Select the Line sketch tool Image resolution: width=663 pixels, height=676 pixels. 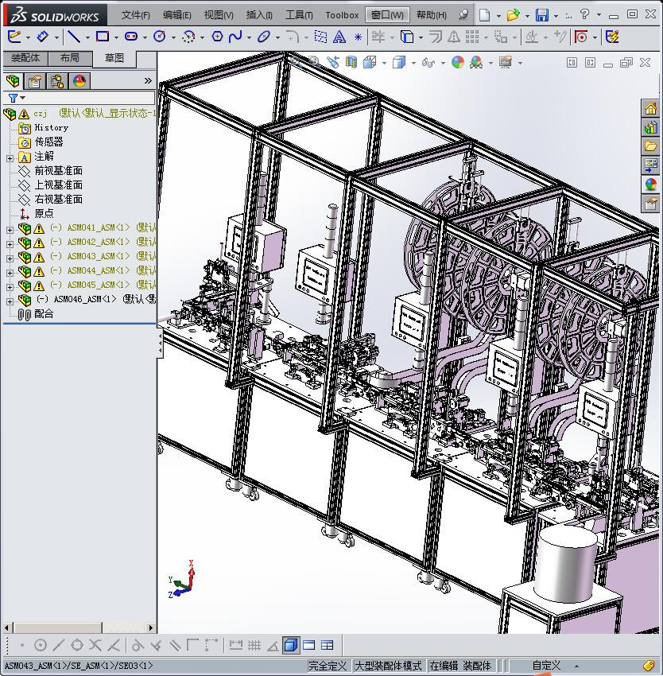74,37
